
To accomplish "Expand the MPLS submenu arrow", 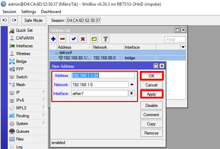I will point(44,107).
